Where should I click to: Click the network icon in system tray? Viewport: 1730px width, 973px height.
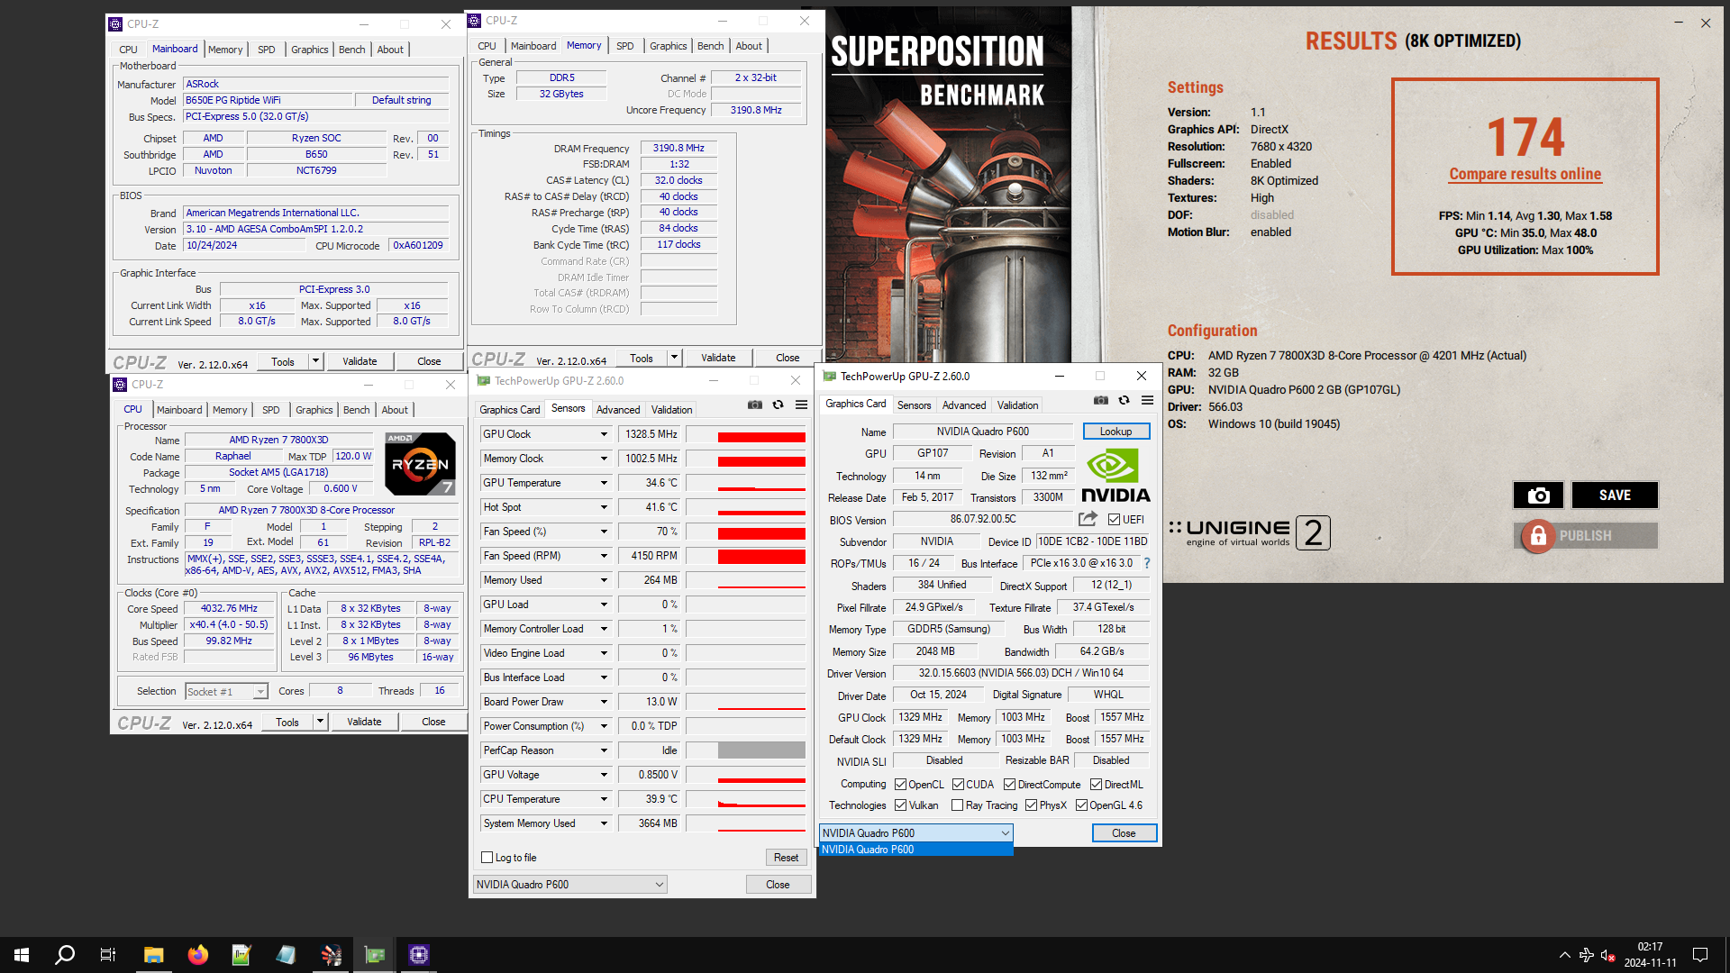click(x=1587, y=955)
